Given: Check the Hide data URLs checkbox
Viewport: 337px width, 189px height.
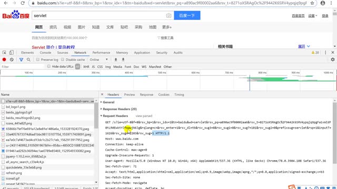Looking at the screenshot, I should (49, 67).
